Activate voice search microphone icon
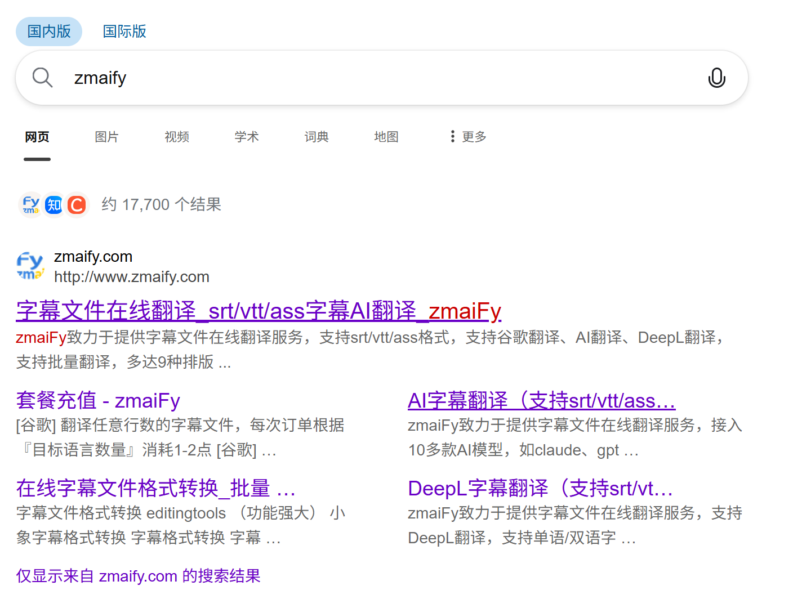The width and height of the screenshot is (802, 608). point(716,78)
